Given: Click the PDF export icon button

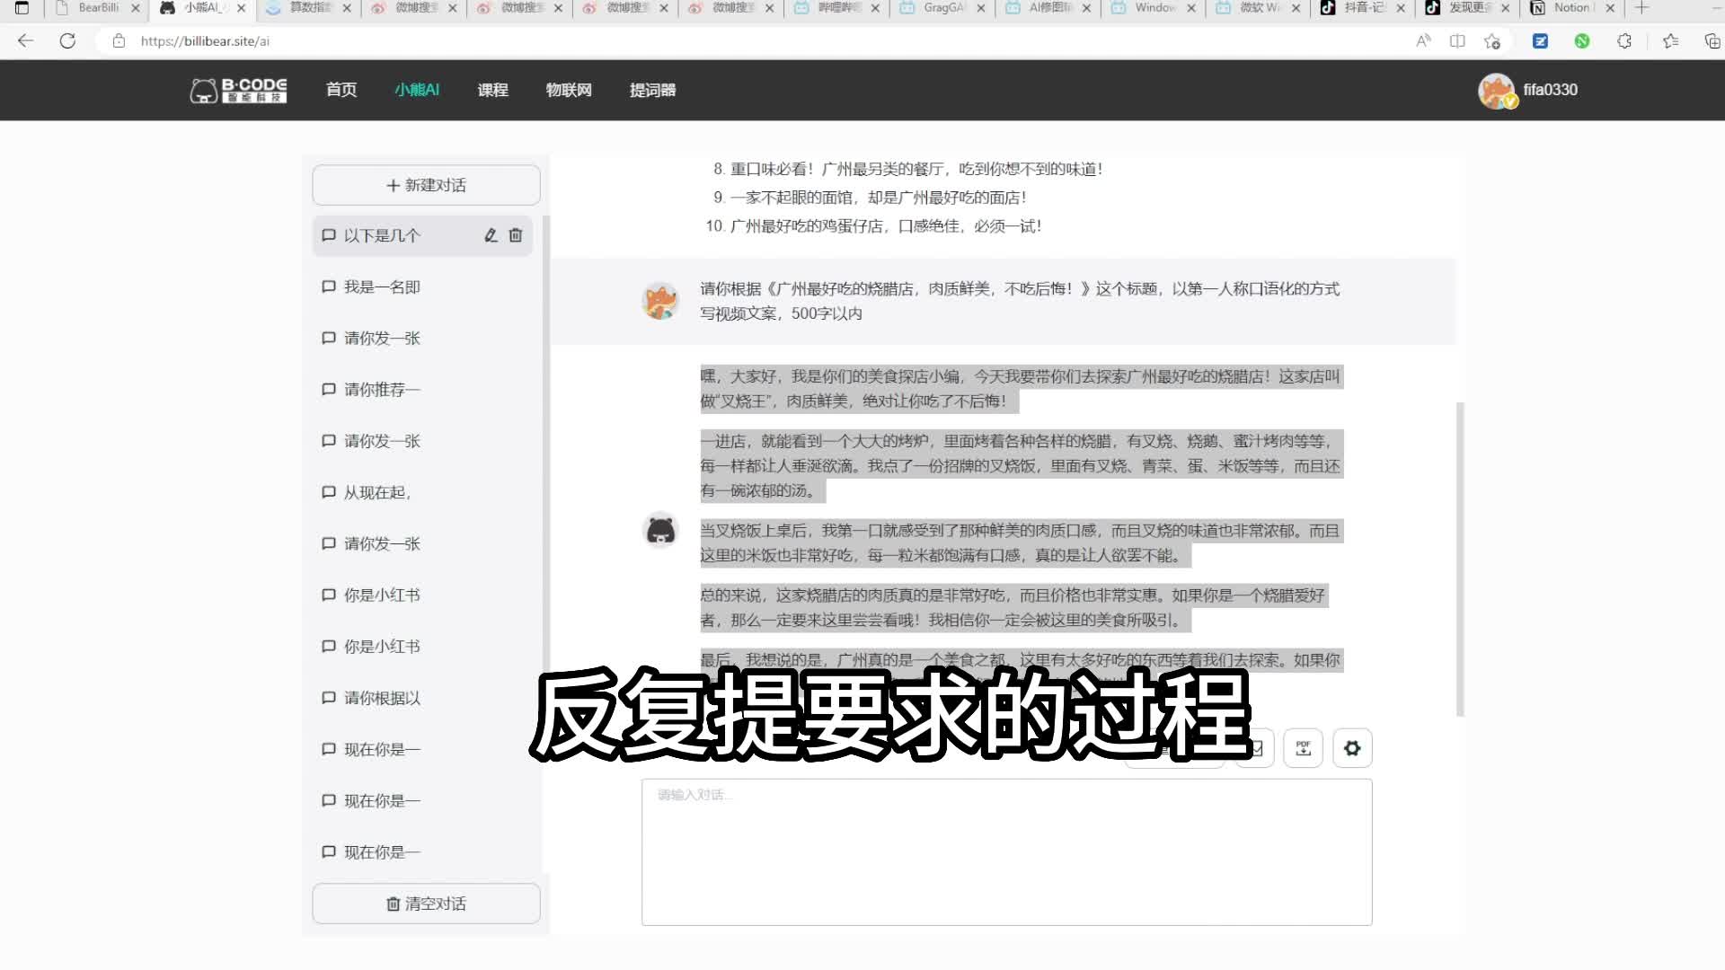Looking at the screenshot, I should click(x=1303, y=748).
